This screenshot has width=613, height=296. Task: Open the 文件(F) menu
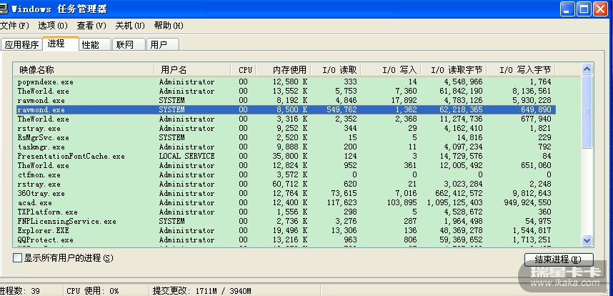(14, 26)
